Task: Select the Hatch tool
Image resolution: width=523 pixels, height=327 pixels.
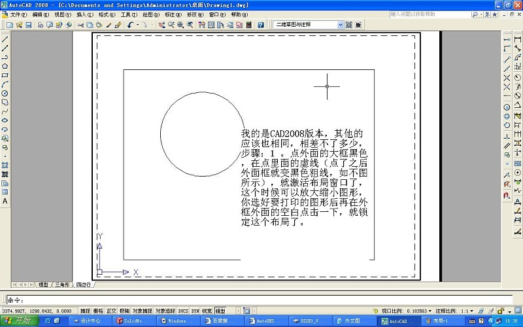Action: click(x=5, y=165)
